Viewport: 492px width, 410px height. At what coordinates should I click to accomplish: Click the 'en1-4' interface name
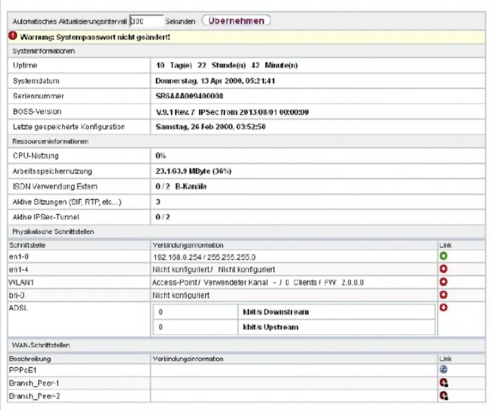click(19, 269)
